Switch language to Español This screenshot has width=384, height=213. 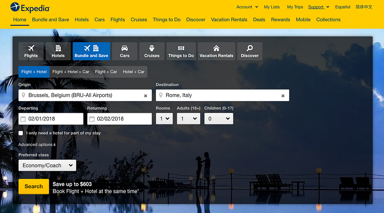[343, 7]
